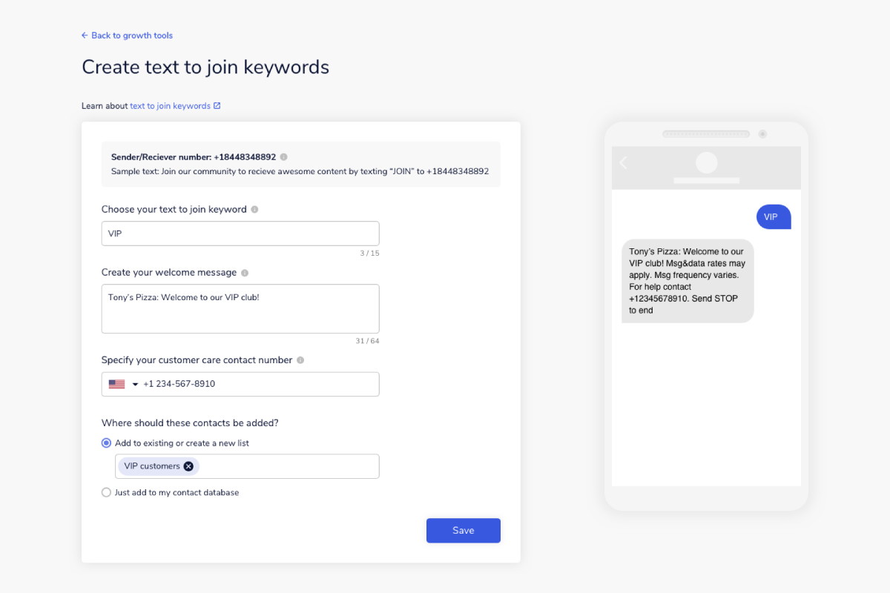Click the external link icon after keywords link

coord(217,106)
